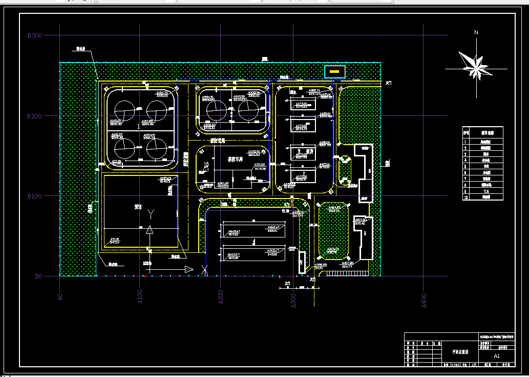Click the A100 grid axis label

pos(140,296)
